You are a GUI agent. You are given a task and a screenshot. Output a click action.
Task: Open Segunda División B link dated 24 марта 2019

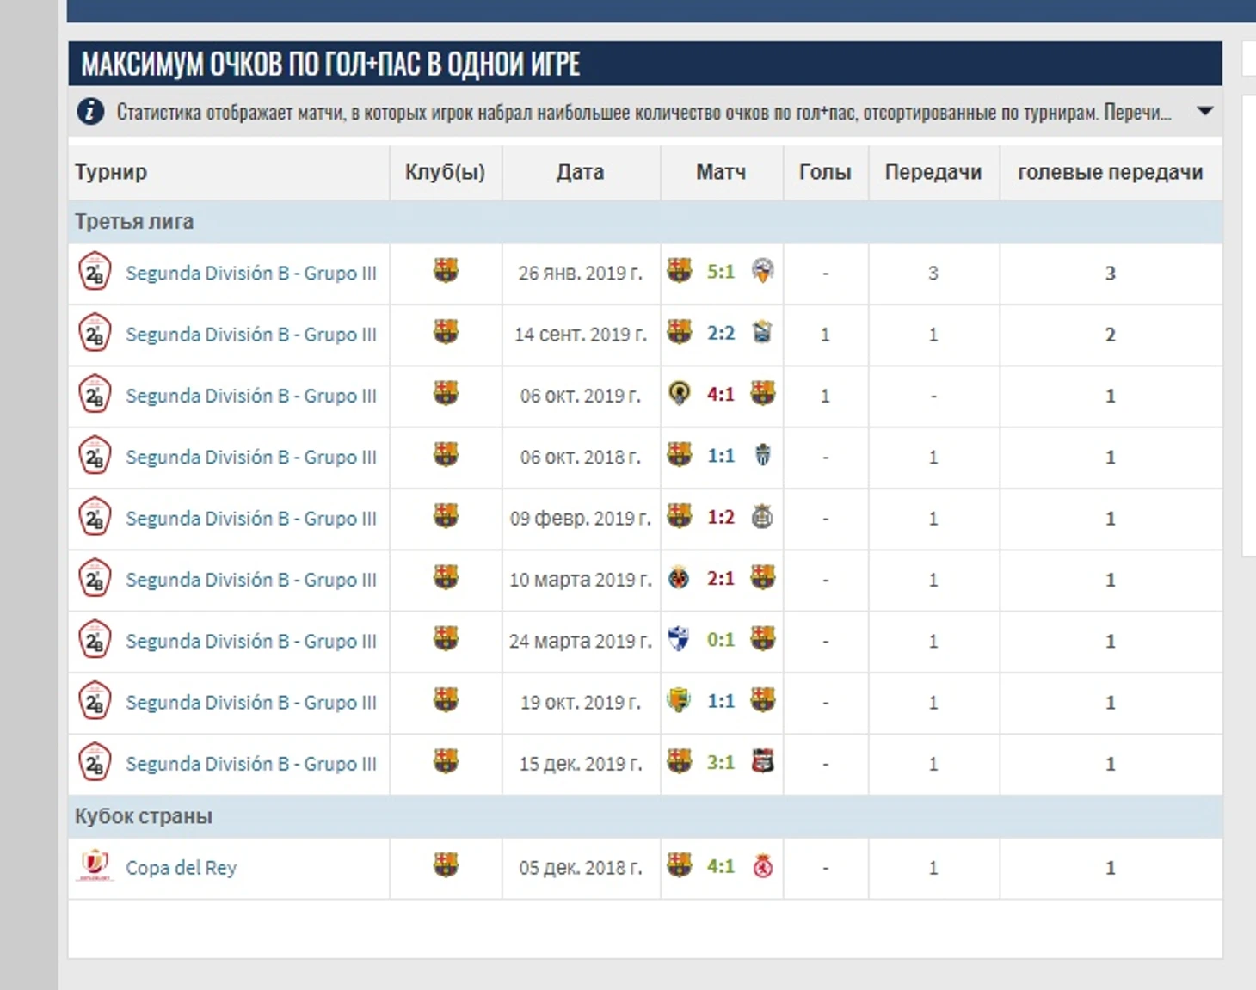click(x=250, y=641)
